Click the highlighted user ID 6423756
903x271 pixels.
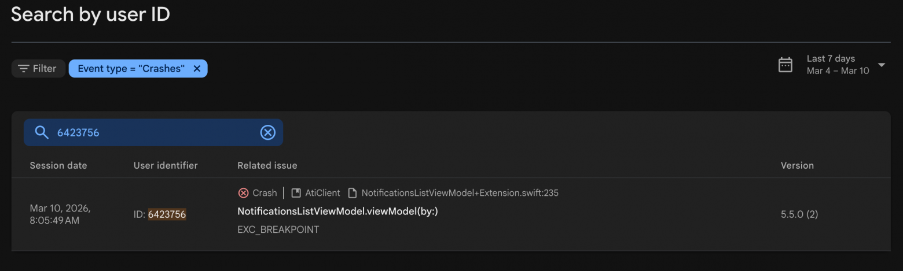pos(167,214)
